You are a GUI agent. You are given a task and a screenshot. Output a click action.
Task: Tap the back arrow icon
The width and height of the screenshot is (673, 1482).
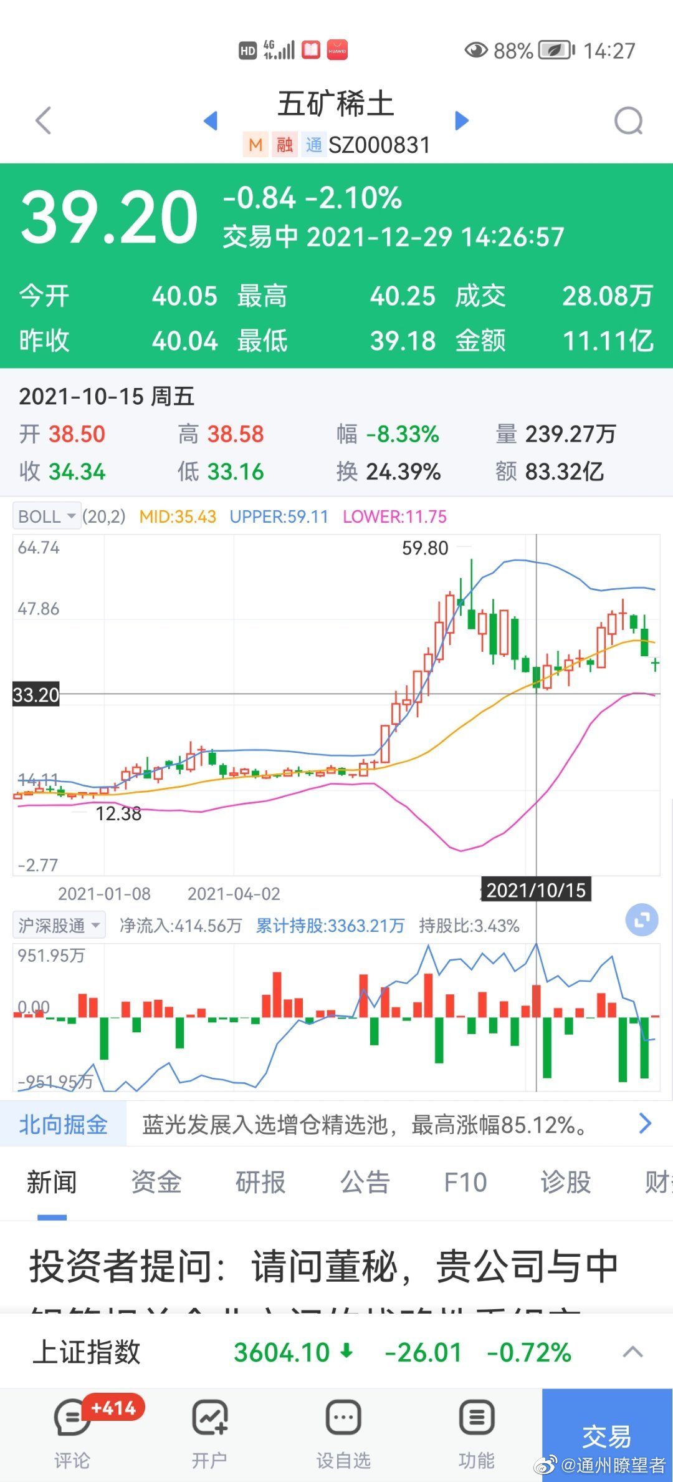[x=43, y=120]
